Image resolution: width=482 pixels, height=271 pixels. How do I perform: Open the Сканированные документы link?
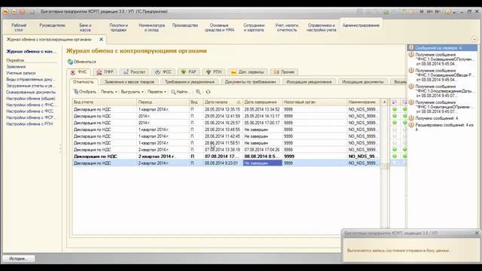31,92
